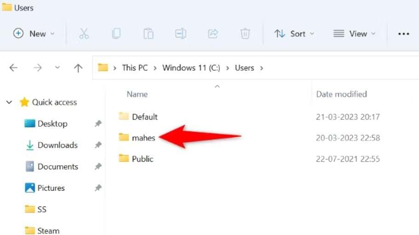419x235 pixels.
Task: Click the Default folder icon
Action: [124, 116]
